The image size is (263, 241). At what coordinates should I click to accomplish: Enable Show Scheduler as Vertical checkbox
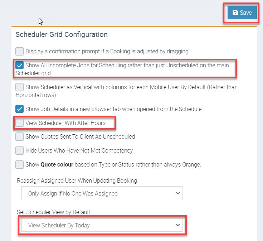pos(20,87)
